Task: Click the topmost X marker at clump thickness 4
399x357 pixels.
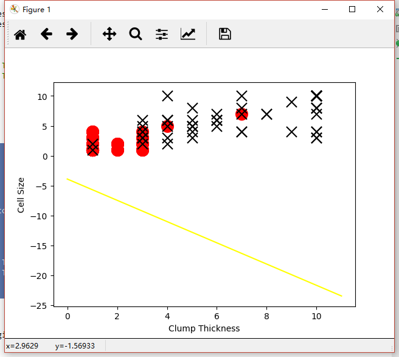Action: [167, 96]
